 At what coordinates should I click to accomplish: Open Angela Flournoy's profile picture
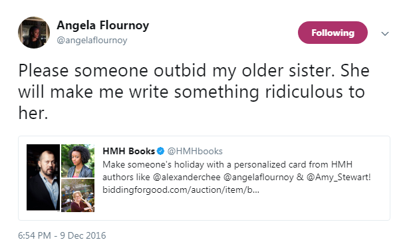click(34, 33)
